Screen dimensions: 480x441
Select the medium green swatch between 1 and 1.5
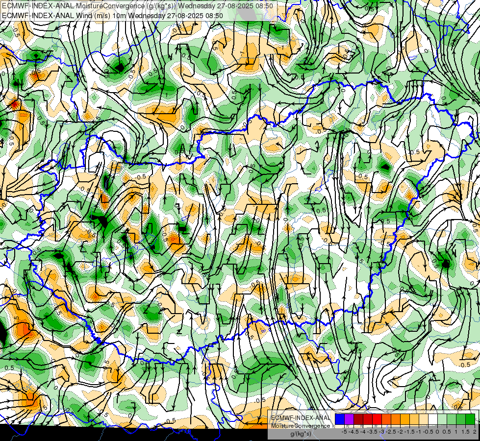(x=461, y=419)
